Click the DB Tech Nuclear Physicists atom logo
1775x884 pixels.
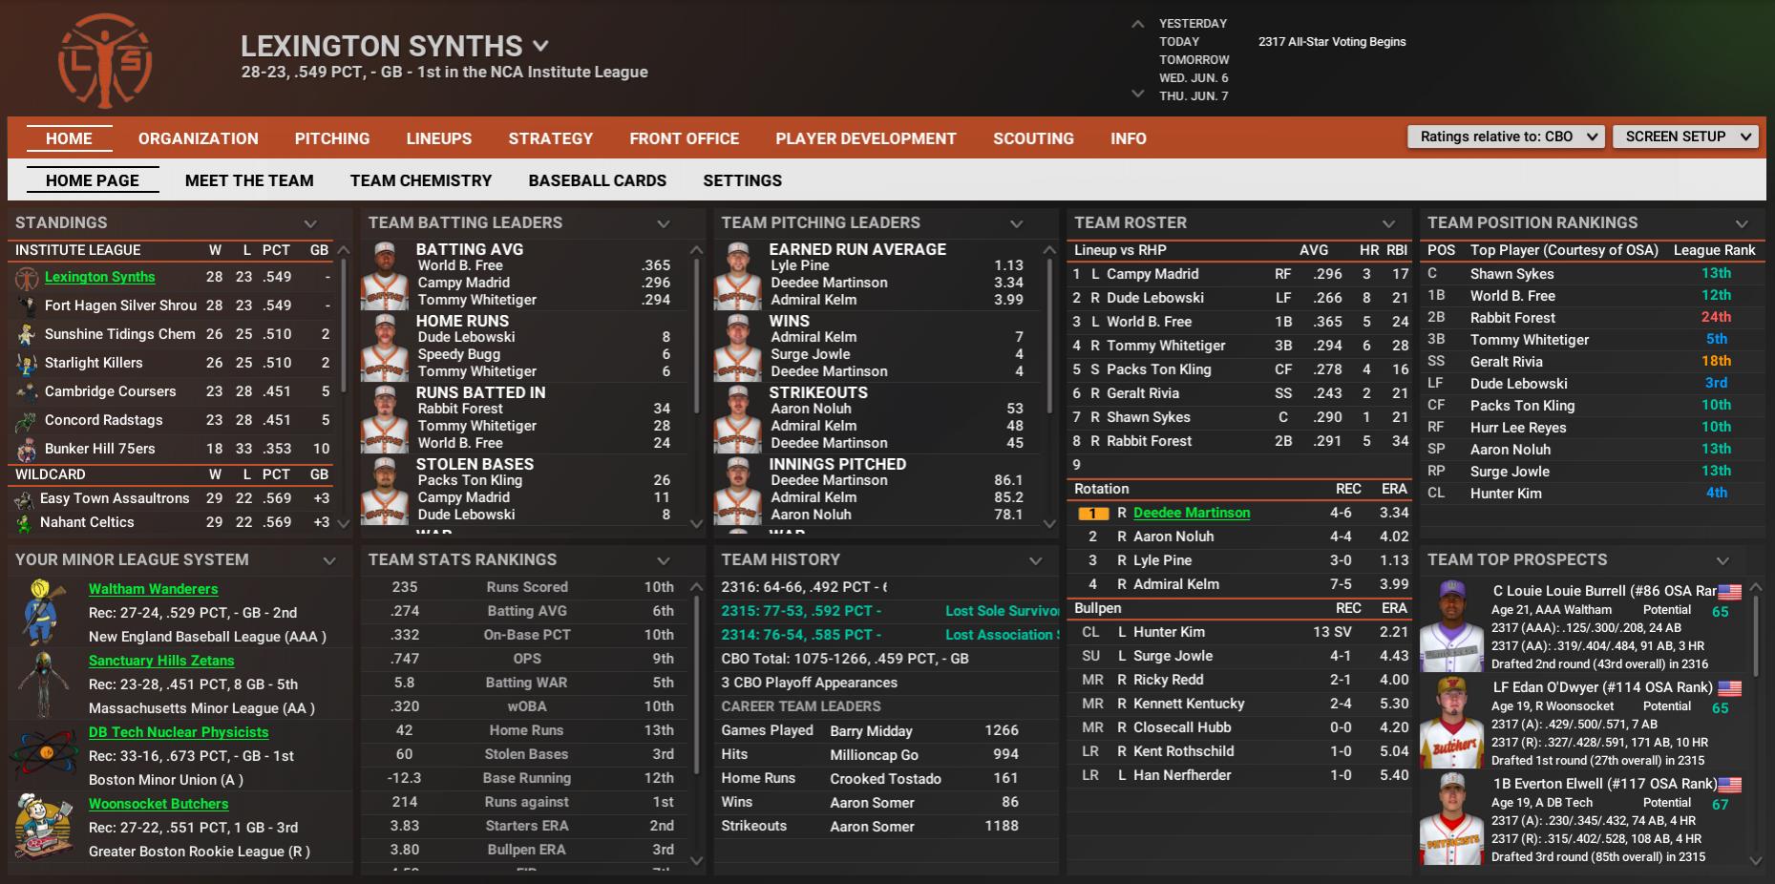pos(44,755)
